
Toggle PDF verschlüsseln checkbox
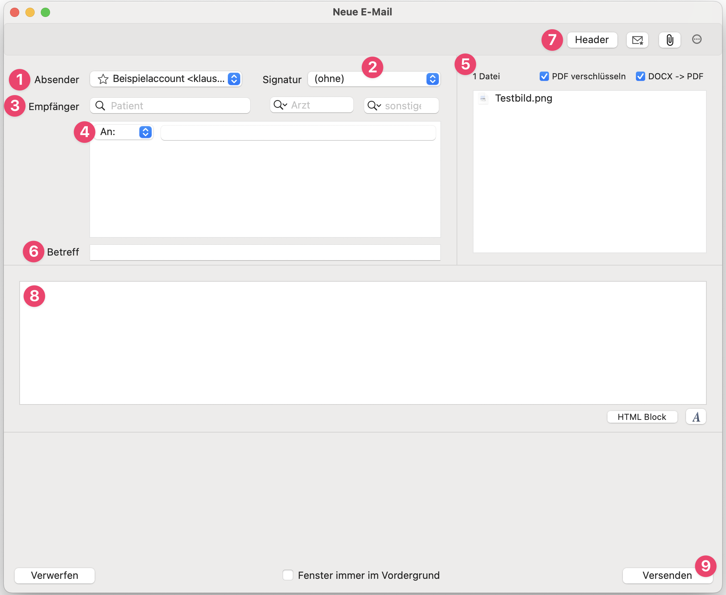click(544, 76)
